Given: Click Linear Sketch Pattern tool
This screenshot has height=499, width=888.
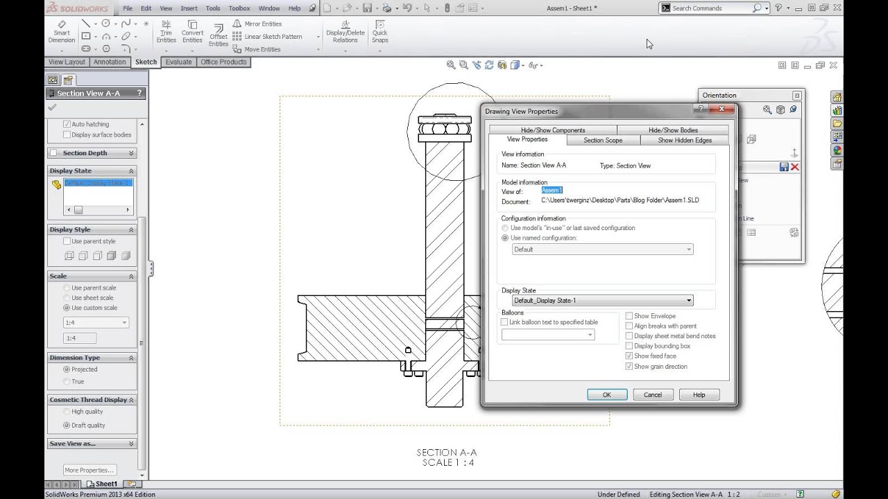Looking at the screenshot, I should pyautogui.click(x=267, y=37).
